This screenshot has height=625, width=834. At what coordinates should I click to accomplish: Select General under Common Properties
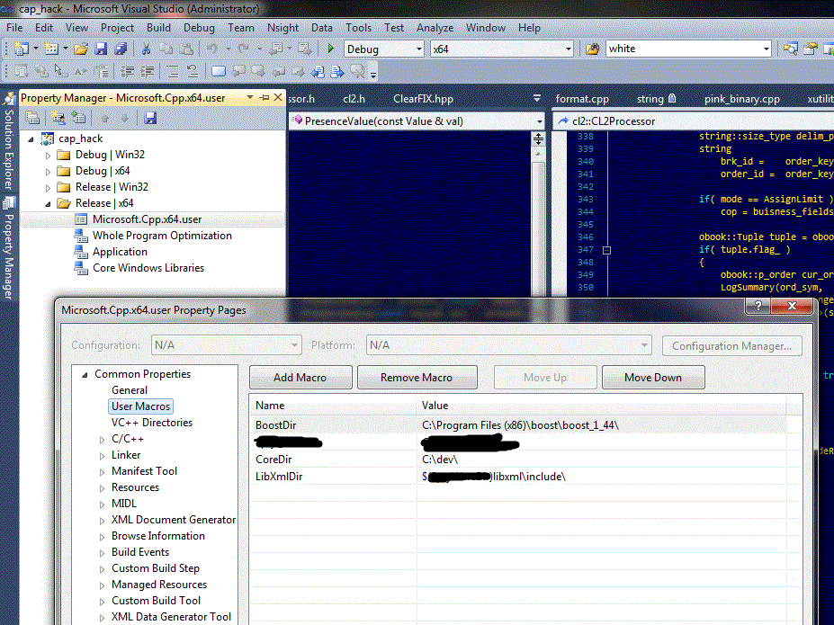point(130,390)
